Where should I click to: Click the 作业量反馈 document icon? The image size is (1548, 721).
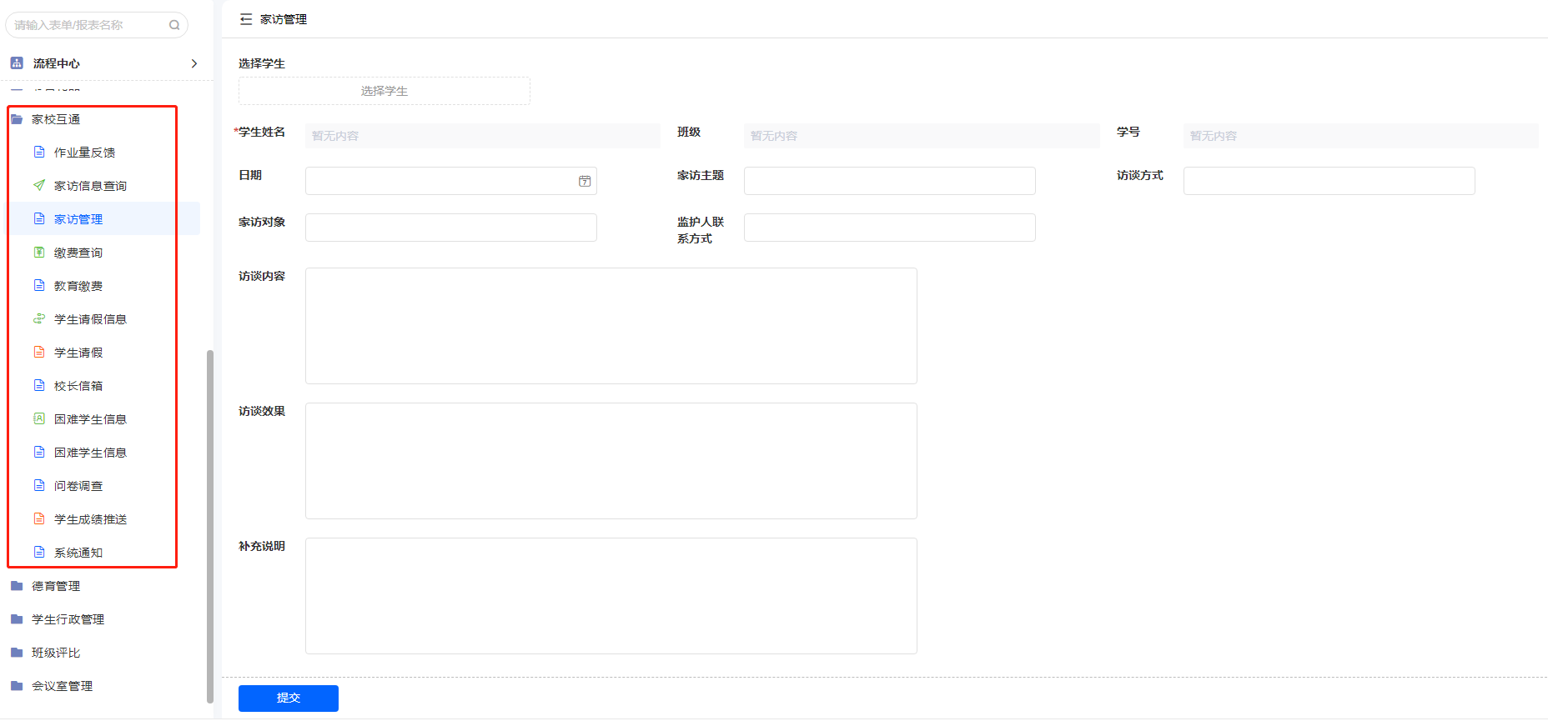coord(39,152)
